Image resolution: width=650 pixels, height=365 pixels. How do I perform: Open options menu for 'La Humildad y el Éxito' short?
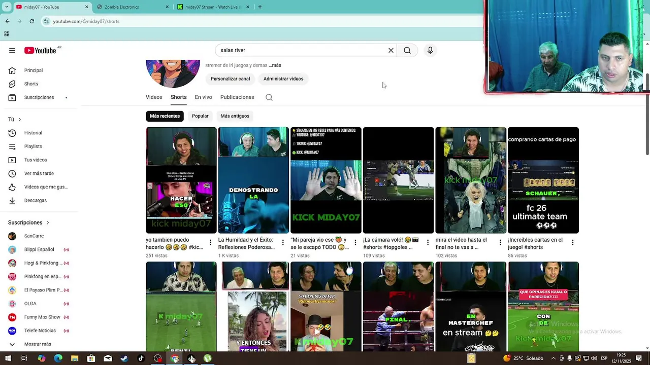point(283,243)
